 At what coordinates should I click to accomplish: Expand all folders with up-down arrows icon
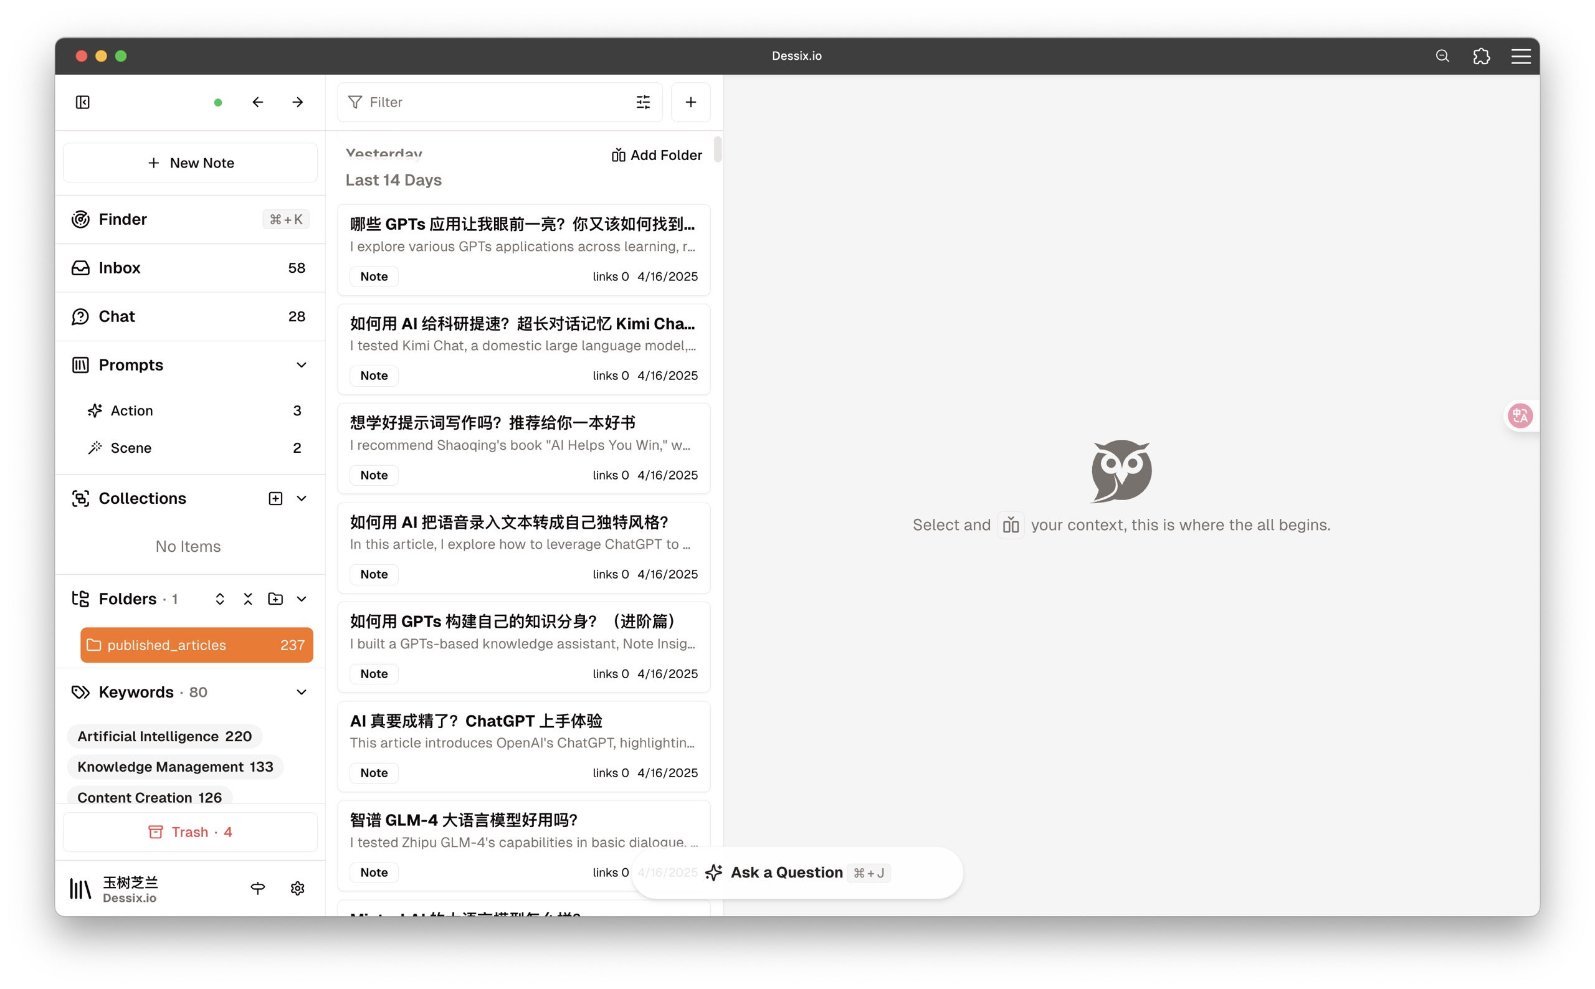(220, 599)
